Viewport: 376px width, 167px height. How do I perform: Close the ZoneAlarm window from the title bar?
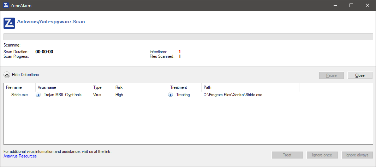tap(367, 5)
